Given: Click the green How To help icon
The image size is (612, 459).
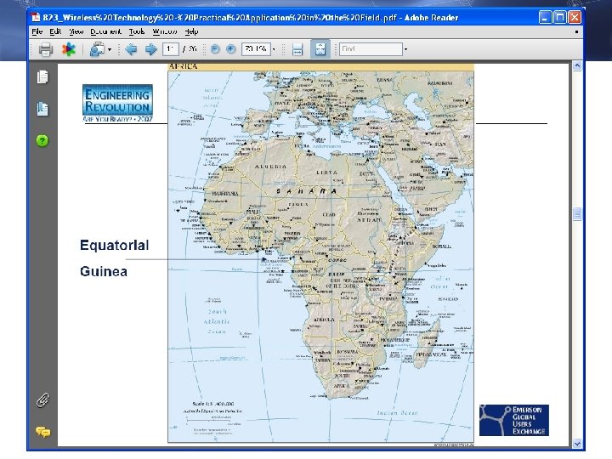Looking at the screenshot, I should coord(42,140).
